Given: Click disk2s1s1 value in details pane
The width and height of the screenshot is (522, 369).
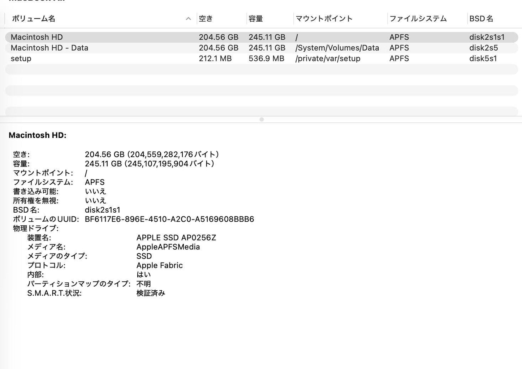Looking at the screenshot, I should click(x=103, y=210).
